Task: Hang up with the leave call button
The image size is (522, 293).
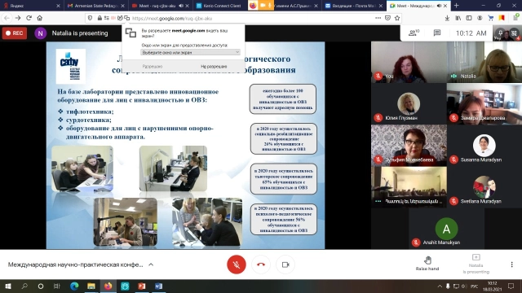Action: (261, 265)
